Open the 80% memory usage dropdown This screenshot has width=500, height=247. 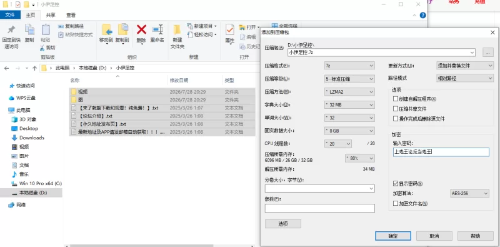point(360,158)
